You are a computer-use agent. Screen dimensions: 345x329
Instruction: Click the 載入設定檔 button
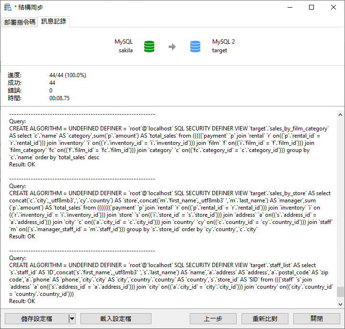(116, 318)
